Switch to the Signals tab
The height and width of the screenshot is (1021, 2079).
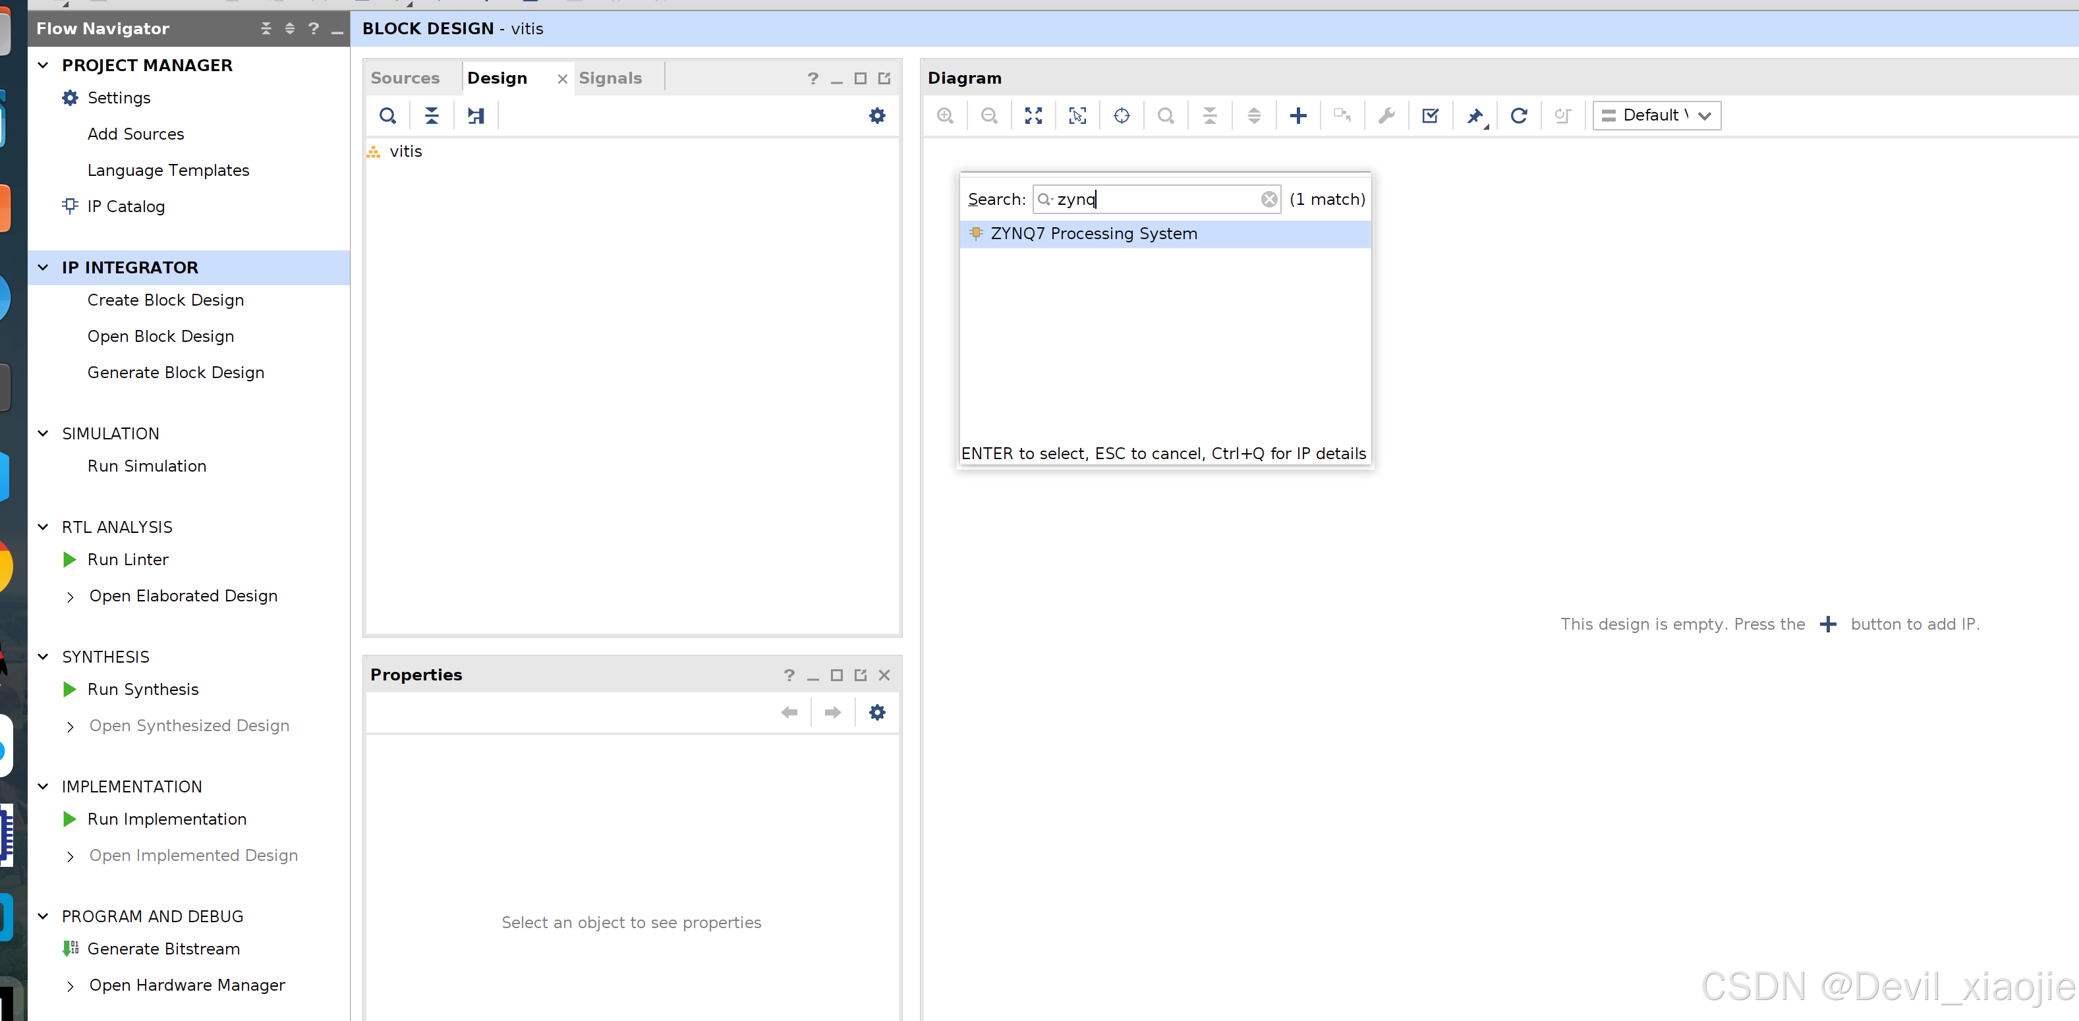pos(610,78)
